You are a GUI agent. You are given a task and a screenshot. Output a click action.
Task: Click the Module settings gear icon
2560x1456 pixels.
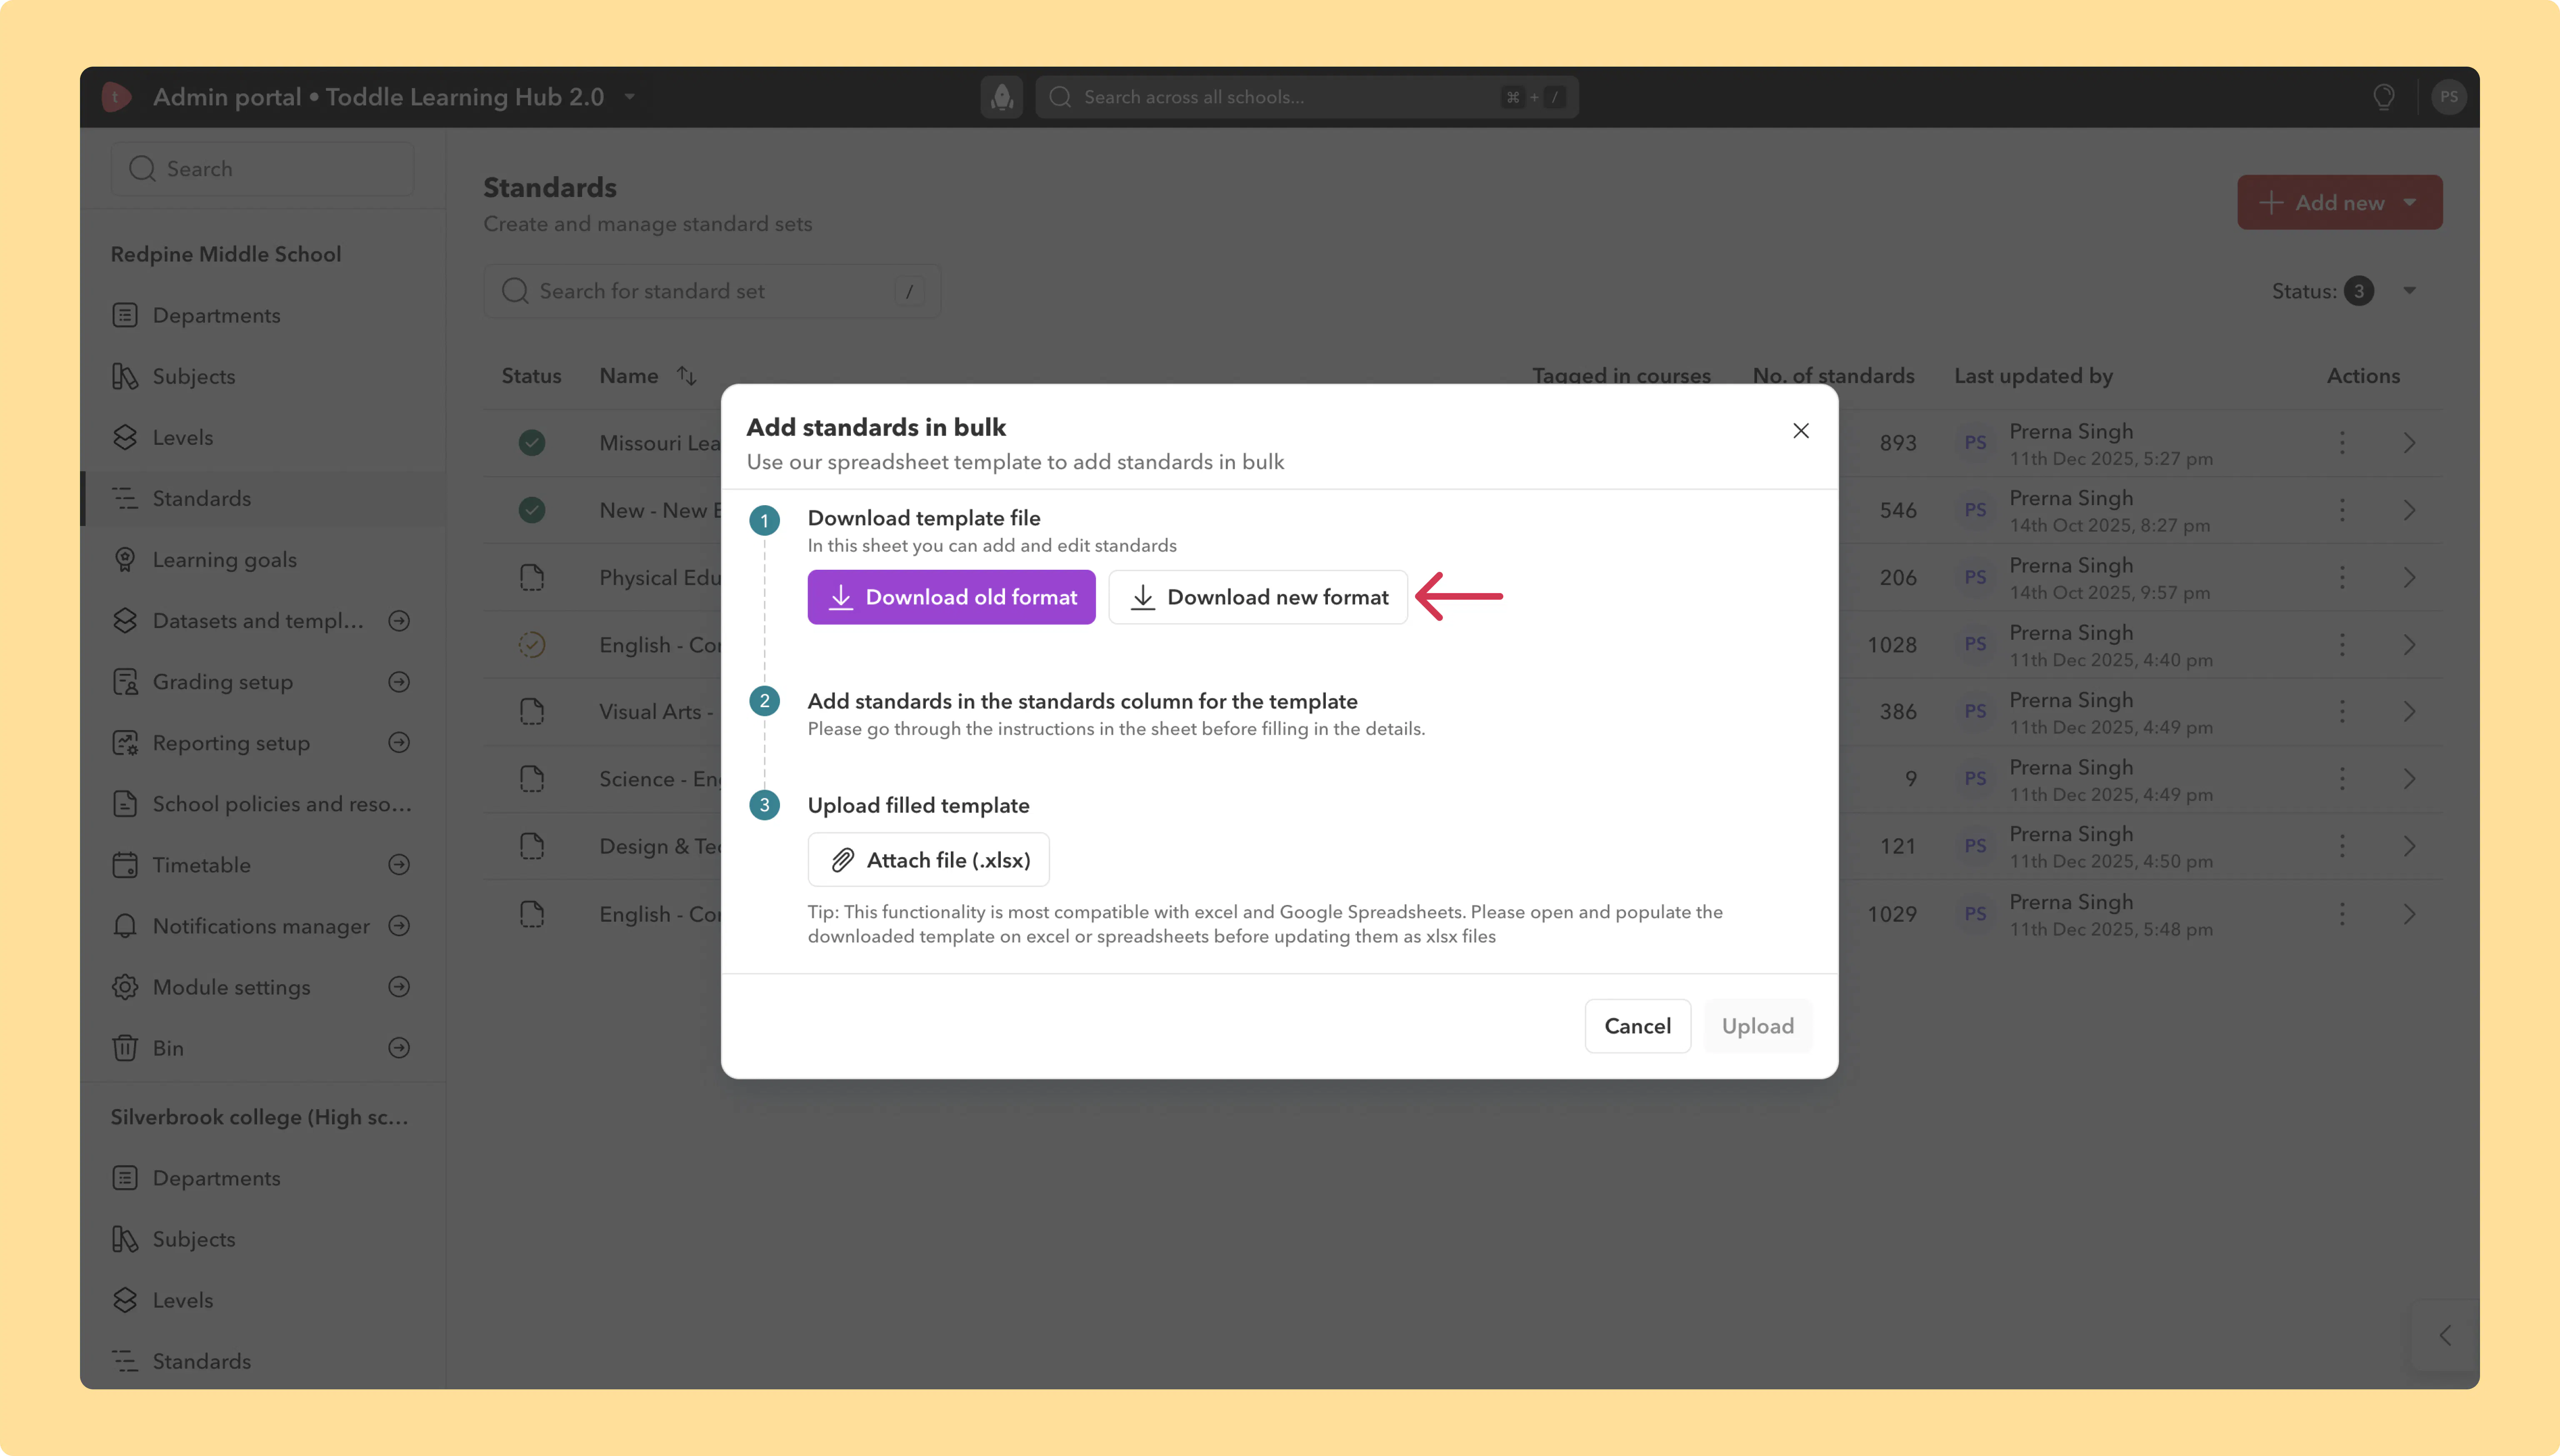[x=125, y=987]
